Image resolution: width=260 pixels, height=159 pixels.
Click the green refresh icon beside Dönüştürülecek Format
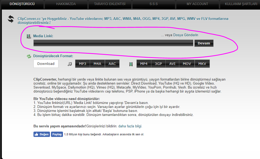tap(29, 56)
